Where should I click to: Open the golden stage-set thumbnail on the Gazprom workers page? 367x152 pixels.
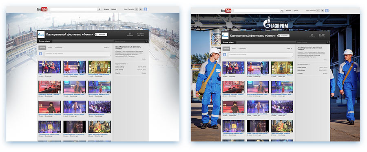(282, 67)
